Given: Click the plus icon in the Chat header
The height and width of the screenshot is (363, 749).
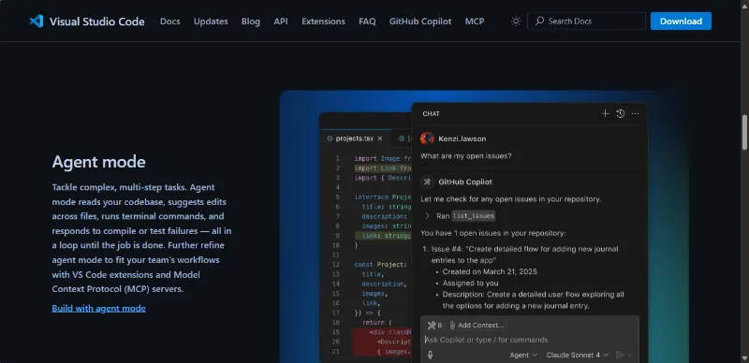Looking at the screenshot, I should [x=605, y=114].
